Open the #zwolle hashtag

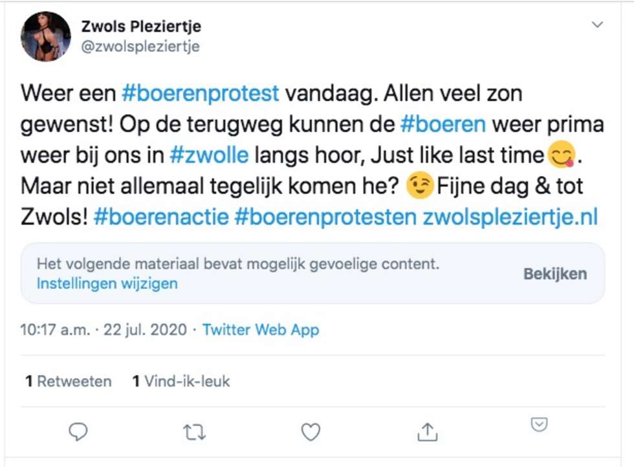pyautogui.click(x=209, y=155)
